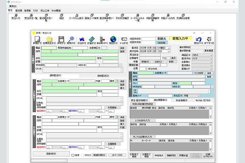Open the 地図[F8] globe icon
This screenshot has height=163, width=245.
113,39
